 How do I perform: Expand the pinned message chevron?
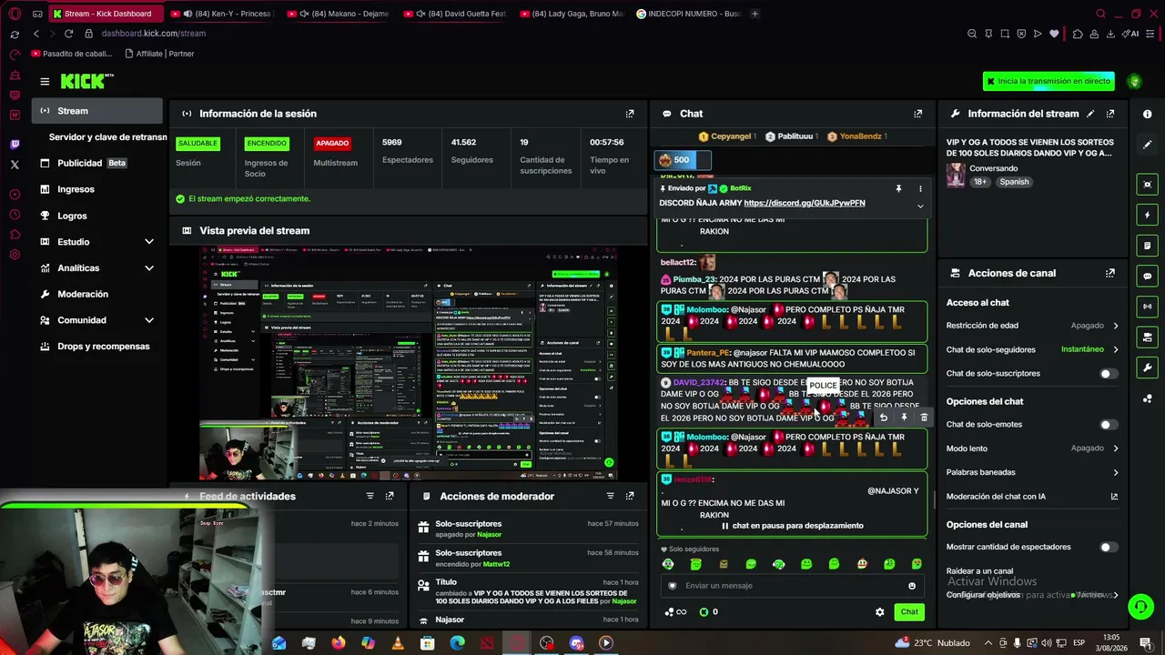pyautogui.click(x=920, y=206)
